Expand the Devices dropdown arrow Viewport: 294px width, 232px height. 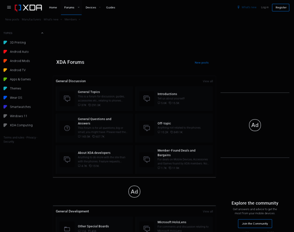100,7
